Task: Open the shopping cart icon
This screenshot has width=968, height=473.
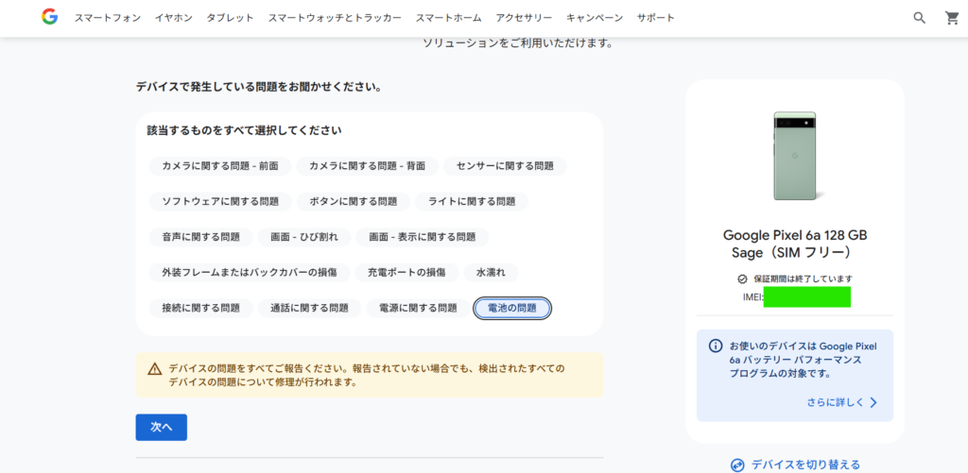Action: coord(952,18)
